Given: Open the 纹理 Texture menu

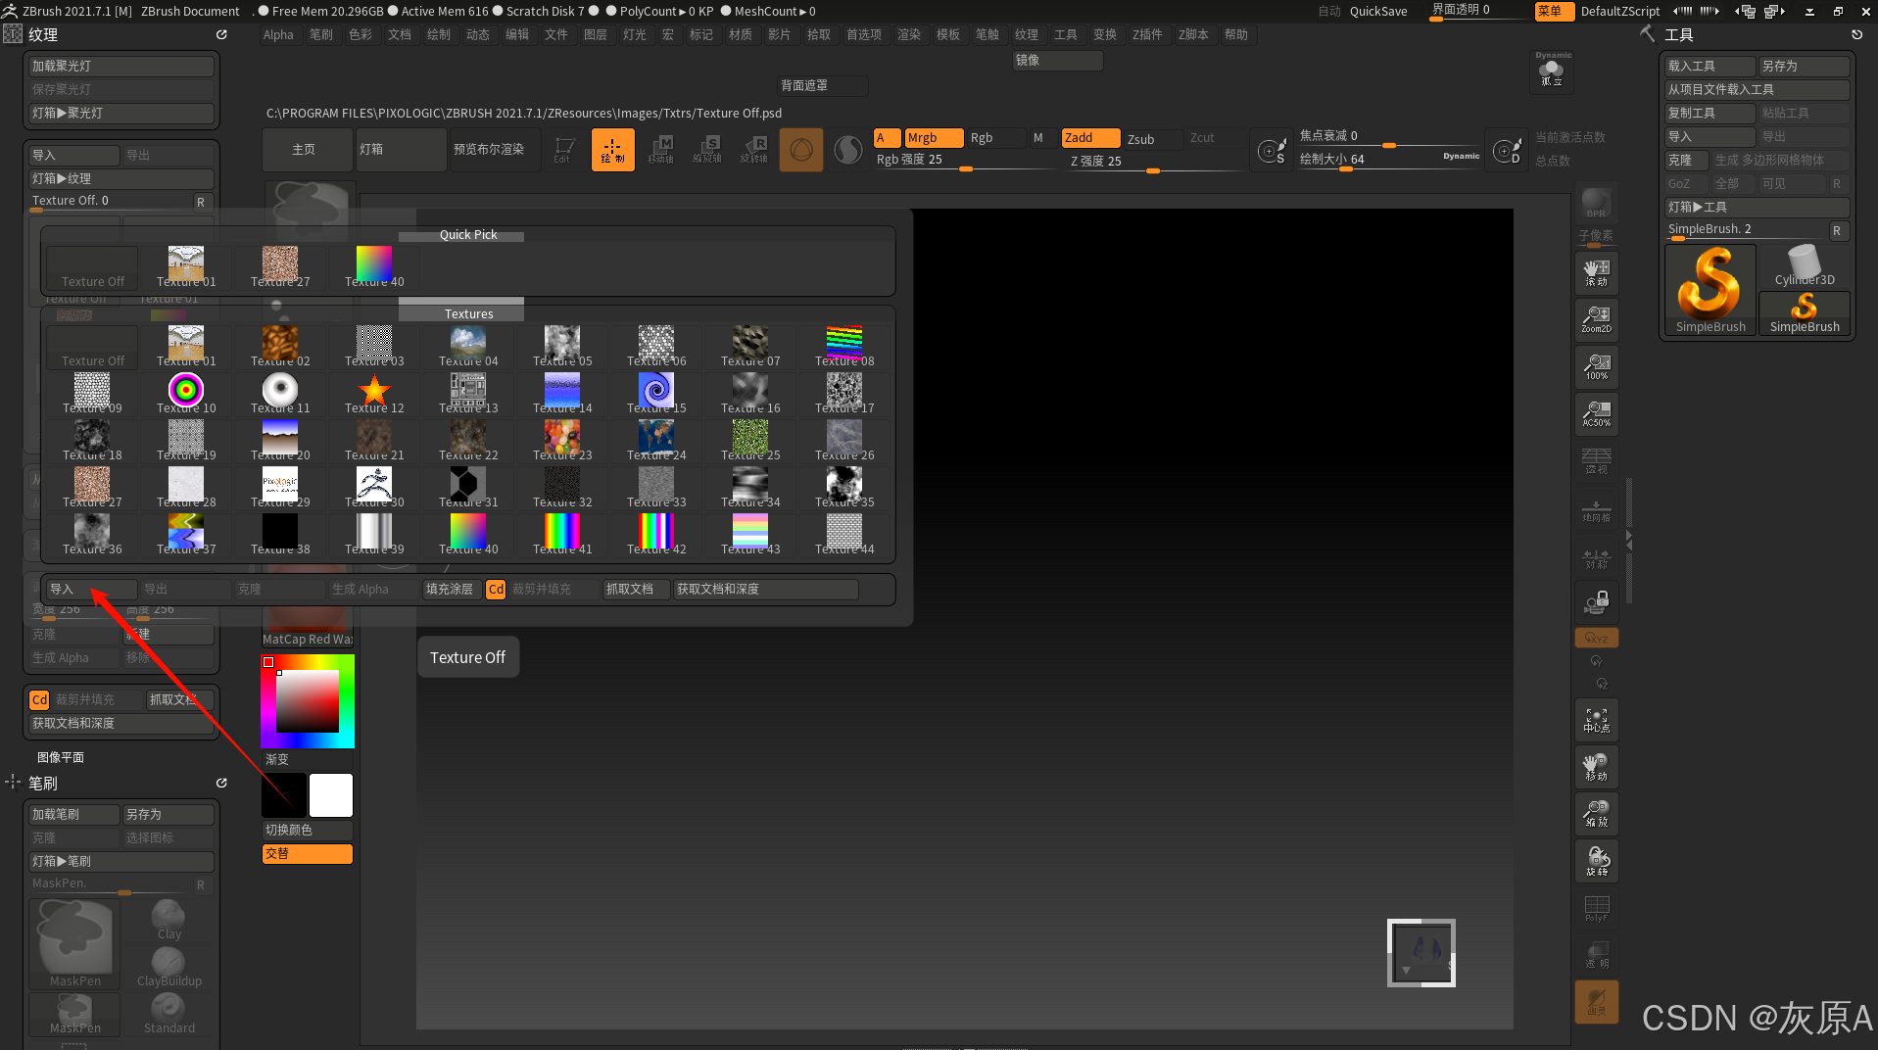Looking at the screenshot, I should tap(1027, 34).
